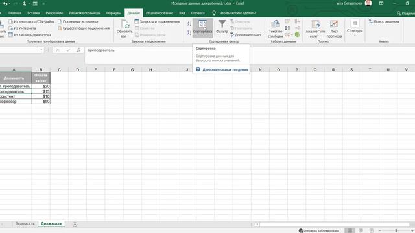Open Text to Columns (Текст по столбцам)
415x233 pixels.
click(x=275, y=28)
